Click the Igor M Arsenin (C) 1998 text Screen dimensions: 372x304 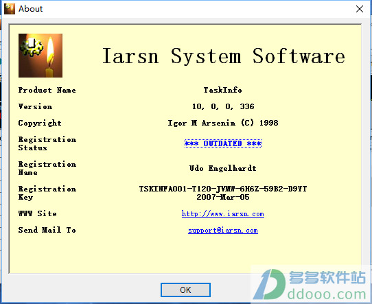coord(223,123)
